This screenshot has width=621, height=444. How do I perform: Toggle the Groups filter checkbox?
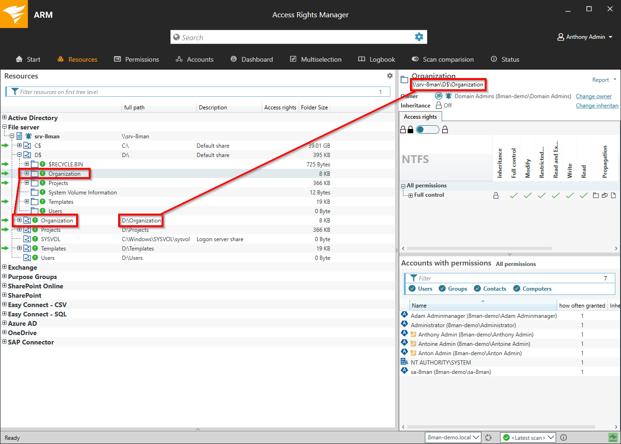(442, 288)
